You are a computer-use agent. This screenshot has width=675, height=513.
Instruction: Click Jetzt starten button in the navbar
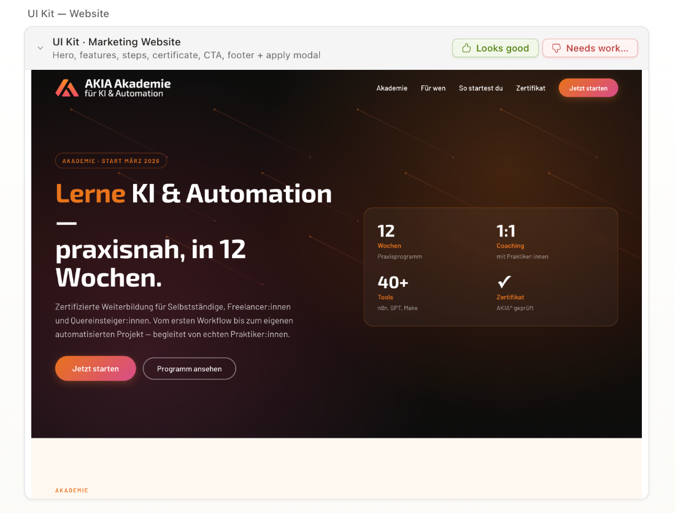[588, 88]
